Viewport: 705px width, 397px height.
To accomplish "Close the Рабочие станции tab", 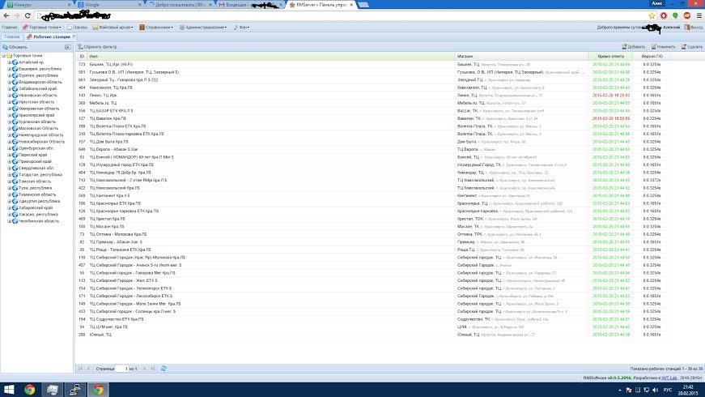I will [74, 36].
